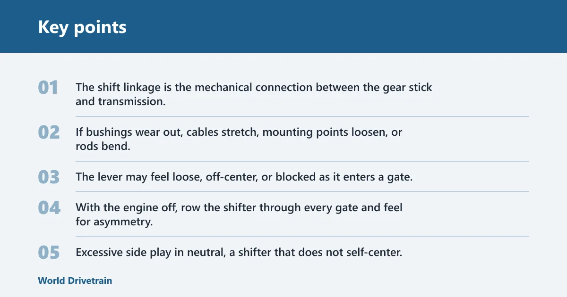Click divider line below point 03

point(302,191)
